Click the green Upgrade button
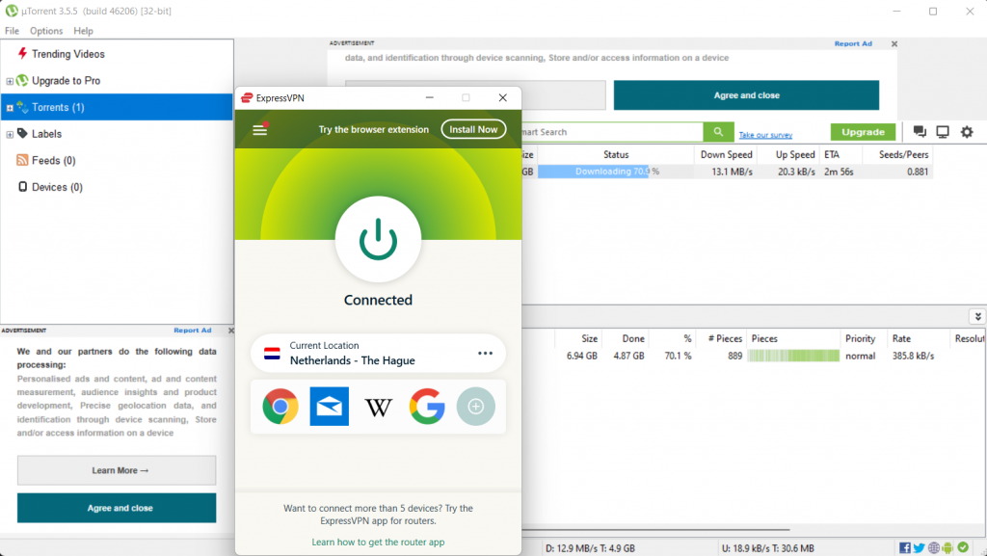The width and height of the screenshot is (987, 556). [x=863, y=132]
